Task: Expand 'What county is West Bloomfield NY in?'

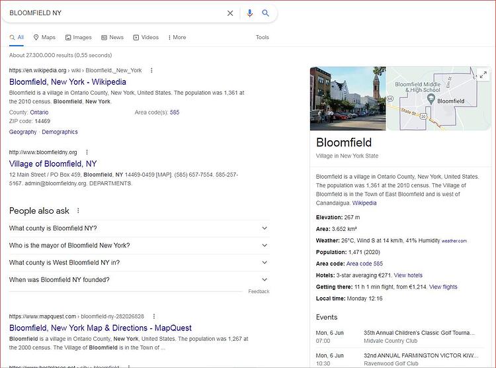Action: [x=139, y=263]
